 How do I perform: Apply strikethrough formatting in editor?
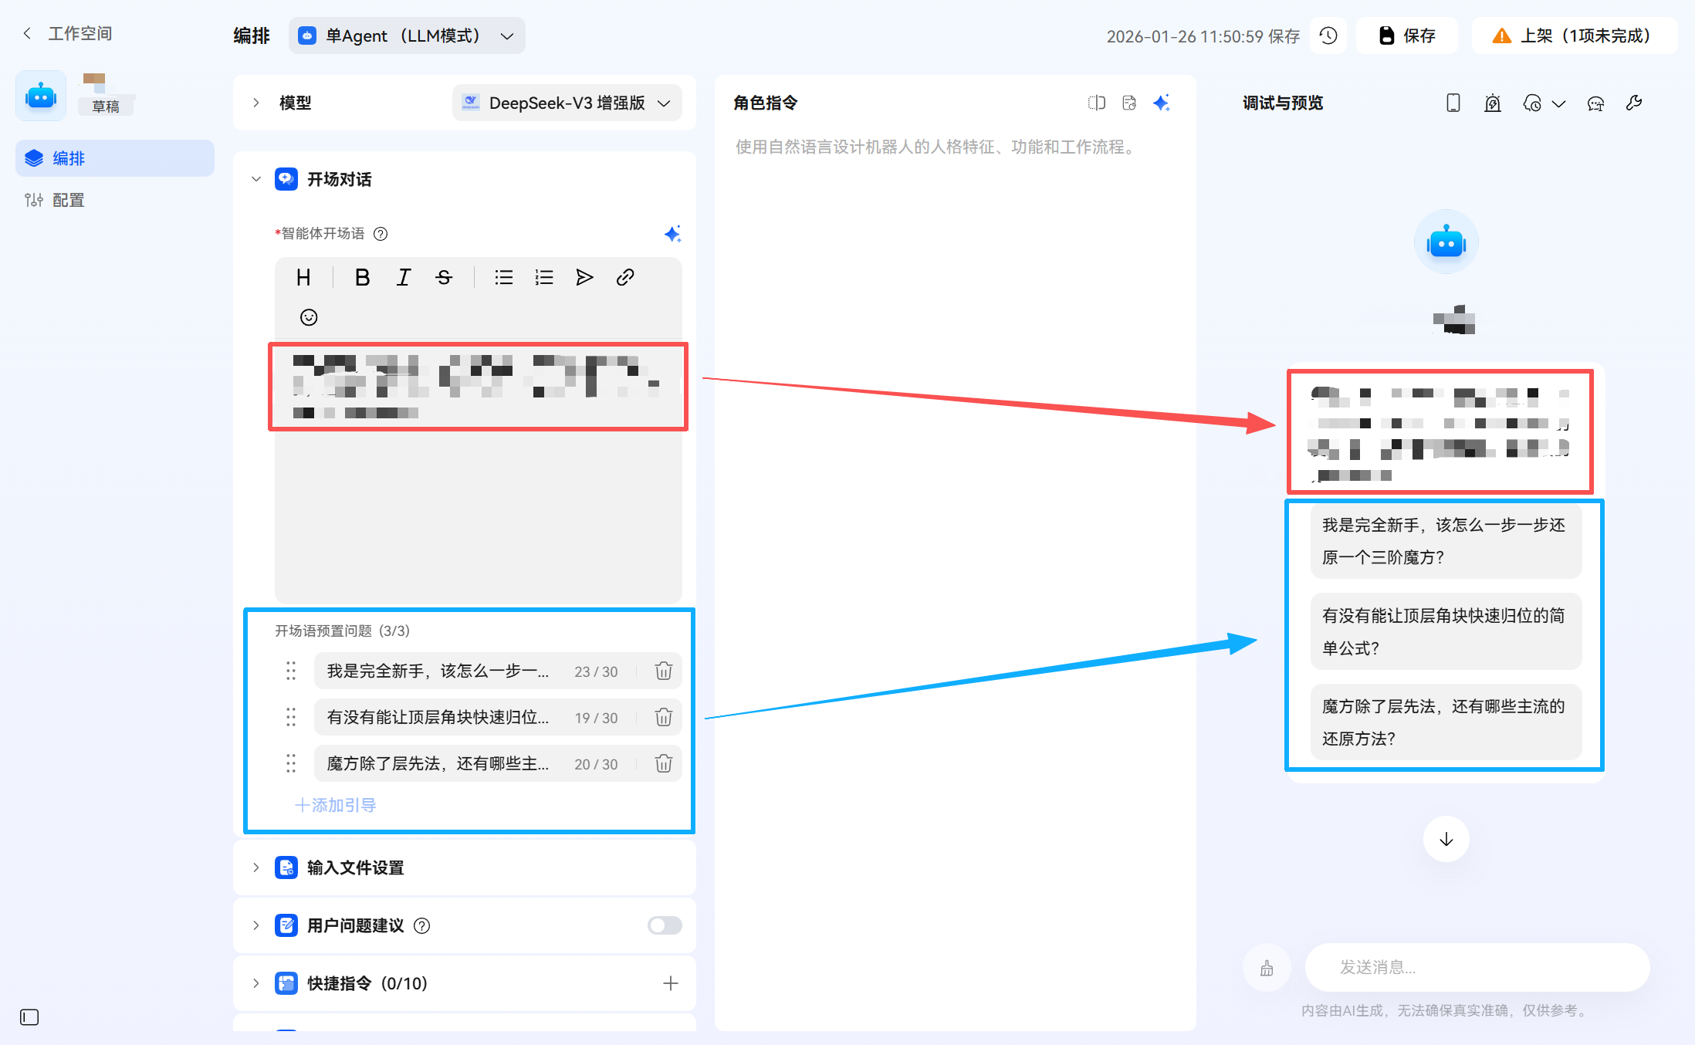pos(444,278)
